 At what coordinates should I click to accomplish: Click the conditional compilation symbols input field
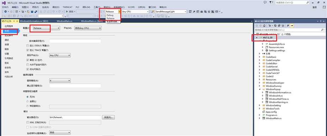75,41
